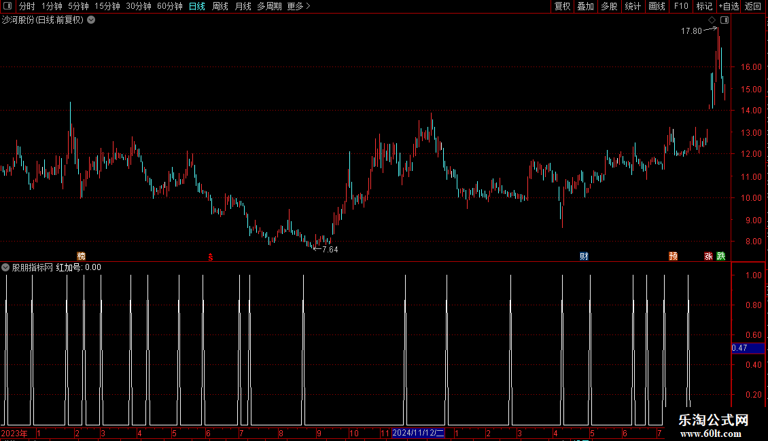Toggle the panel layout icon near price axis
Screen dimensions: 768x441
(x=725, y=20)
